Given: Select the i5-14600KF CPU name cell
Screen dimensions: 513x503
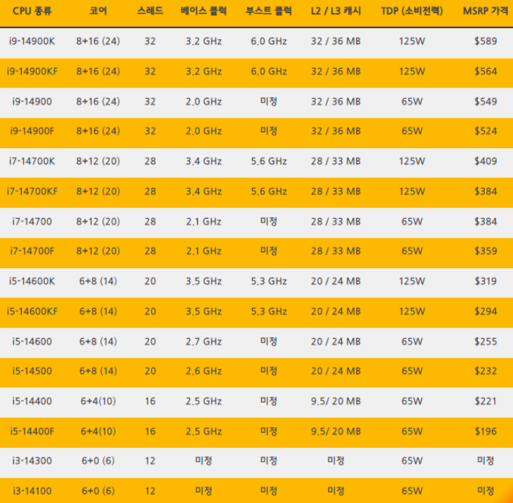Looking at the screenshot, I should [32, 311].
